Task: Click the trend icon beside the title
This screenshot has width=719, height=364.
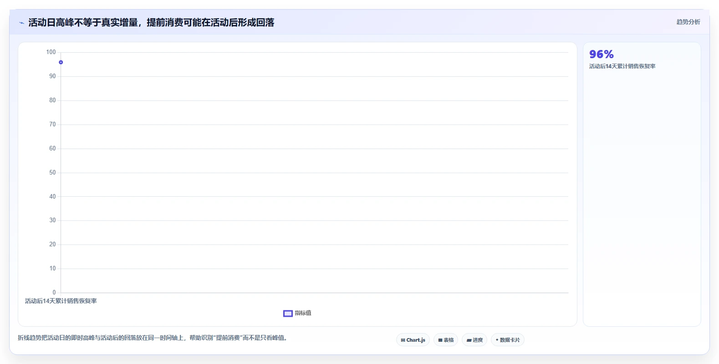Action: coord(21,23)
